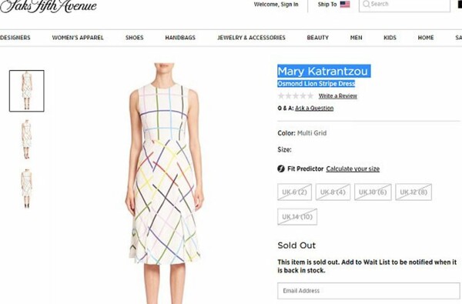Select size UK 10 (6)
The height and width of the screenshot is (304, 462).
pos(373,192)
